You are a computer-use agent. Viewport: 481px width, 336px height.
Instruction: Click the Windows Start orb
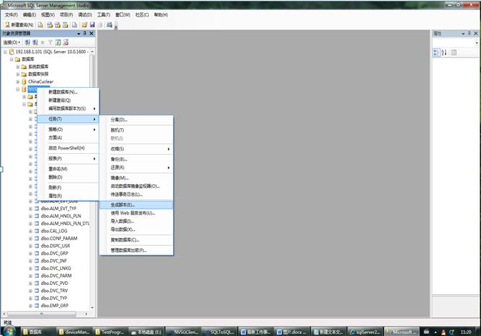9,332
